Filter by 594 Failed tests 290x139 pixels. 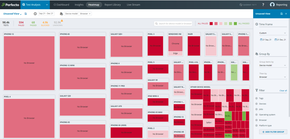click(21, 24)
